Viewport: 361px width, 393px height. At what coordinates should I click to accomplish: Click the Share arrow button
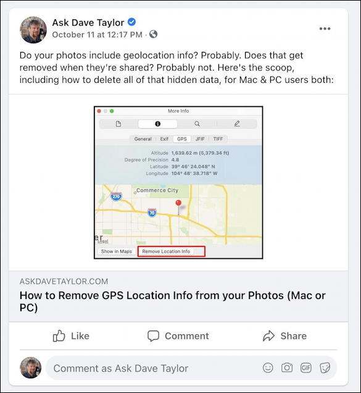tap(284, 336)
